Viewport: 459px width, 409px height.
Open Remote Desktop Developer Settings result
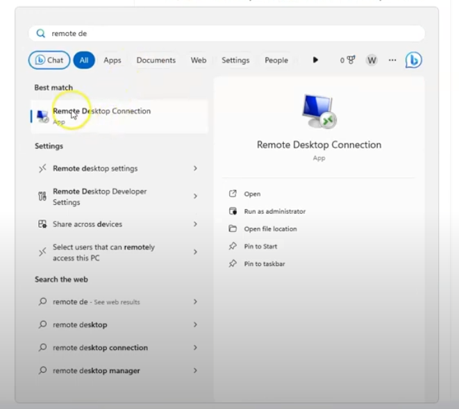119,197
